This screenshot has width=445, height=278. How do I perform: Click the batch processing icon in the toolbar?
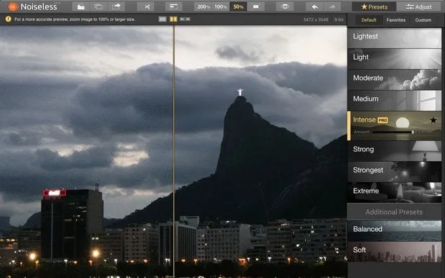pyautogui.click(x=98, y=7)
